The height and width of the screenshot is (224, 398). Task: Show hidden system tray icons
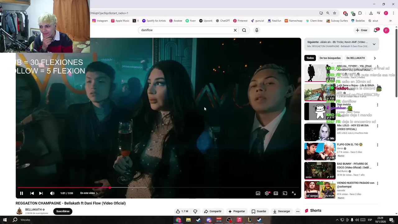[337, 220]
